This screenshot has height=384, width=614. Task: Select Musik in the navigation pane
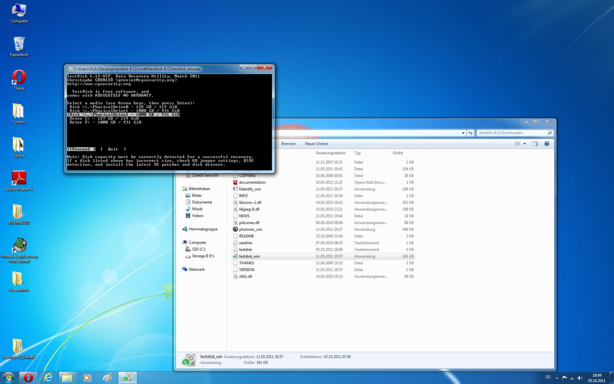(x=194, y=209)
